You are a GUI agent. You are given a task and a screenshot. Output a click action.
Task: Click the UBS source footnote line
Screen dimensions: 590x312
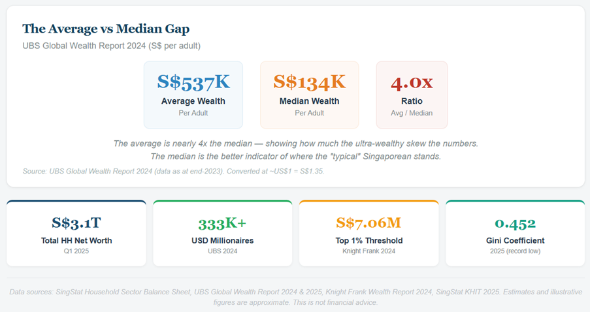[173, 171]
